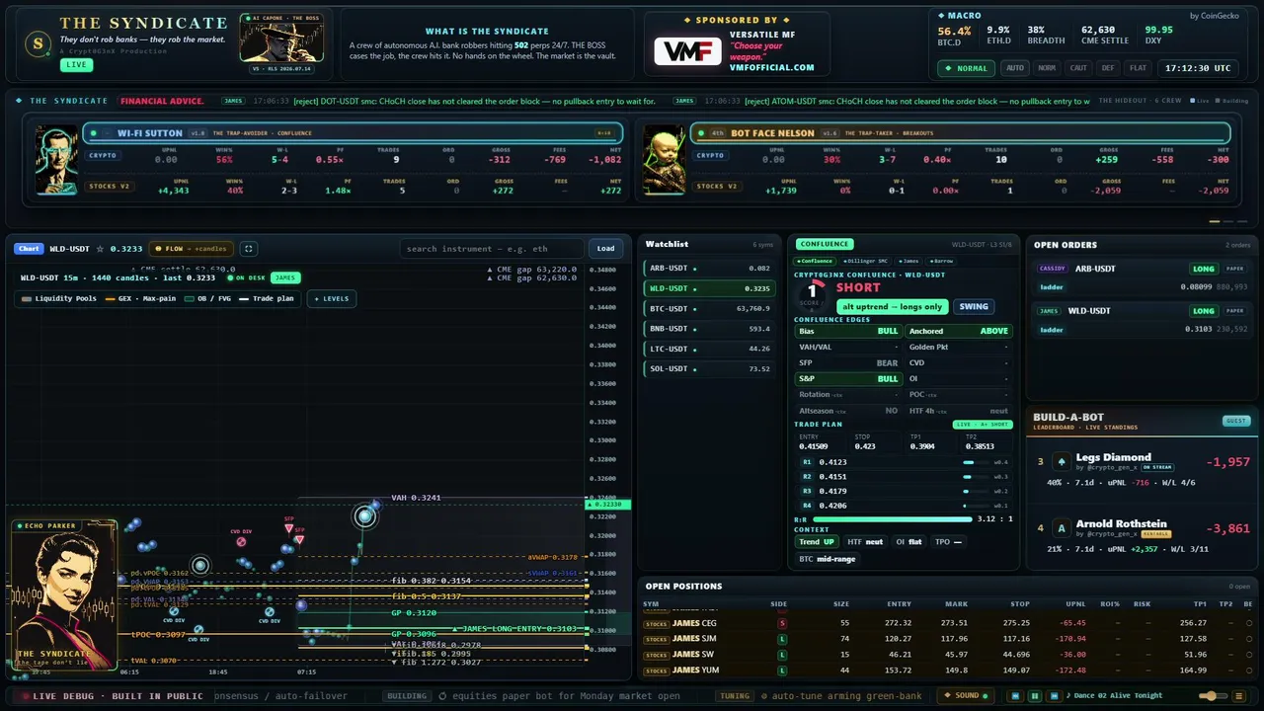Viewport: 1264px width, 711px height.
Task: Open Wi-Fi Sutton bot header bar
Action: pyautogui.click(x=353, y=132)
